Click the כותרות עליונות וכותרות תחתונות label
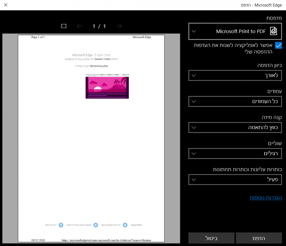The height and width of the screenshot is (246, 286). (x=247, y=170)
